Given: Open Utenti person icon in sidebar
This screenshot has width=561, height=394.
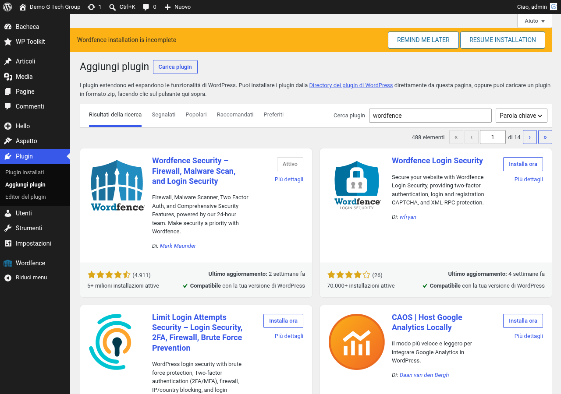Looking at the screenshot, I should [8, 213].
